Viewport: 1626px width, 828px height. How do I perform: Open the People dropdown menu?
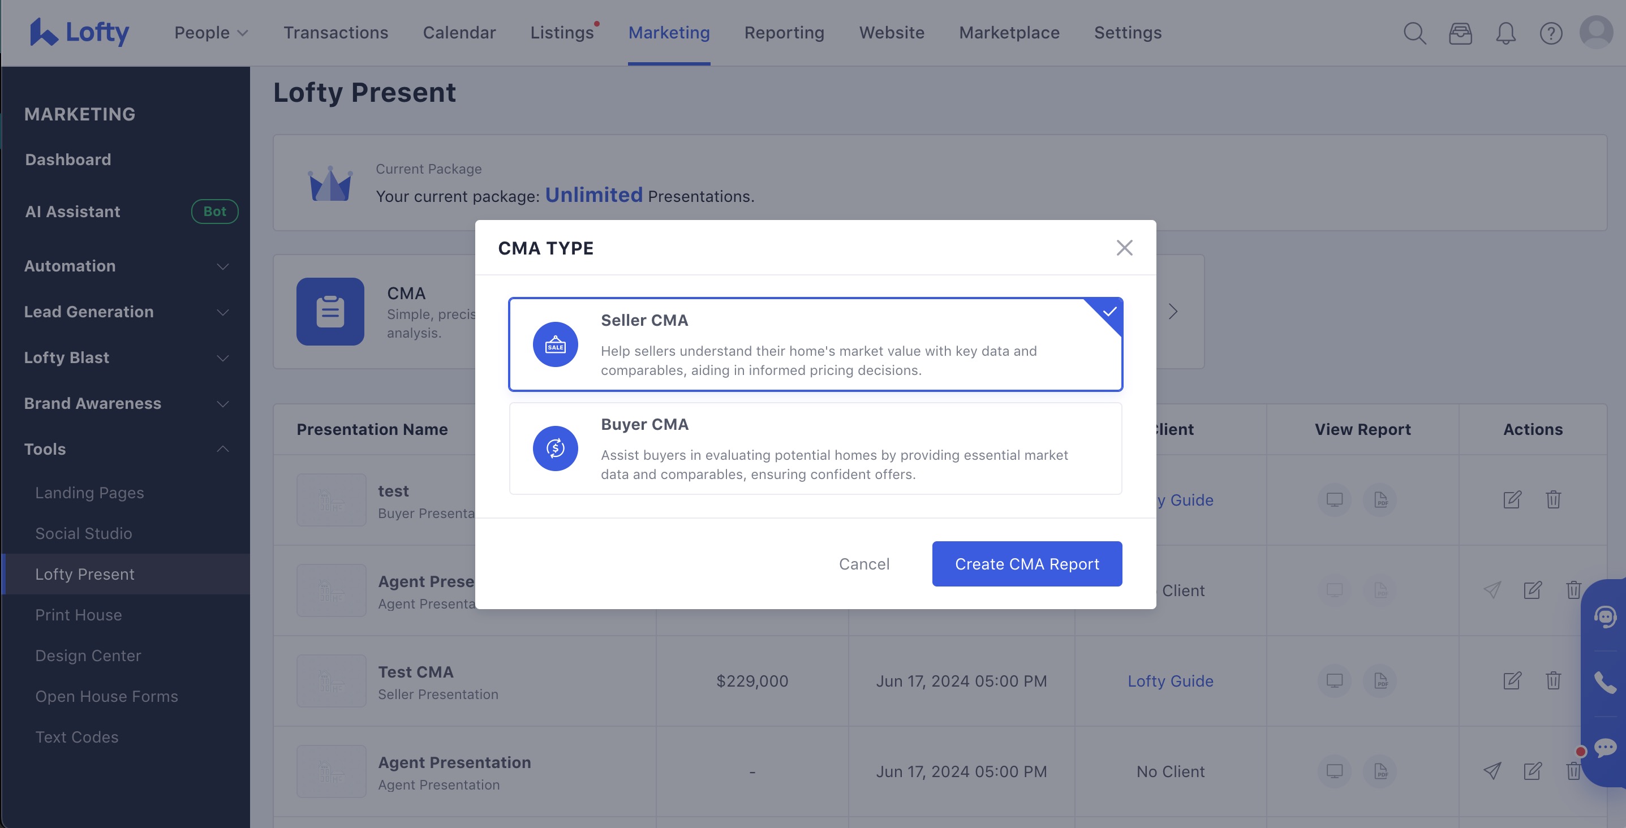211,33
